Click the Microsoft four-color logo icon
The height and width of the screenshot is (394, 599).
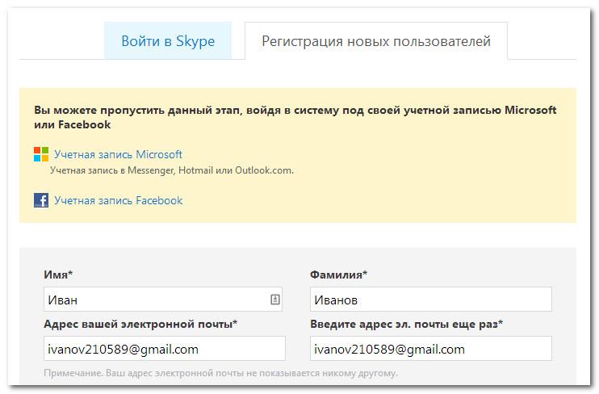point(41,154)
